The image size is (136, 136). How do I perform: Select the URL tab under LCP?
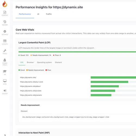tap(22, 62)
